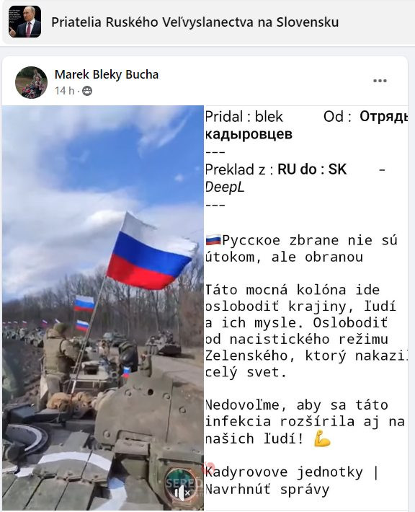Click the flexed biceps emoji
Screen dimensions: 415x512
point(322,438)
